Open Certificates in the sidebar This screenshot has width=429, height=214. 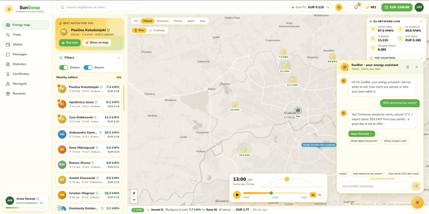26,74
